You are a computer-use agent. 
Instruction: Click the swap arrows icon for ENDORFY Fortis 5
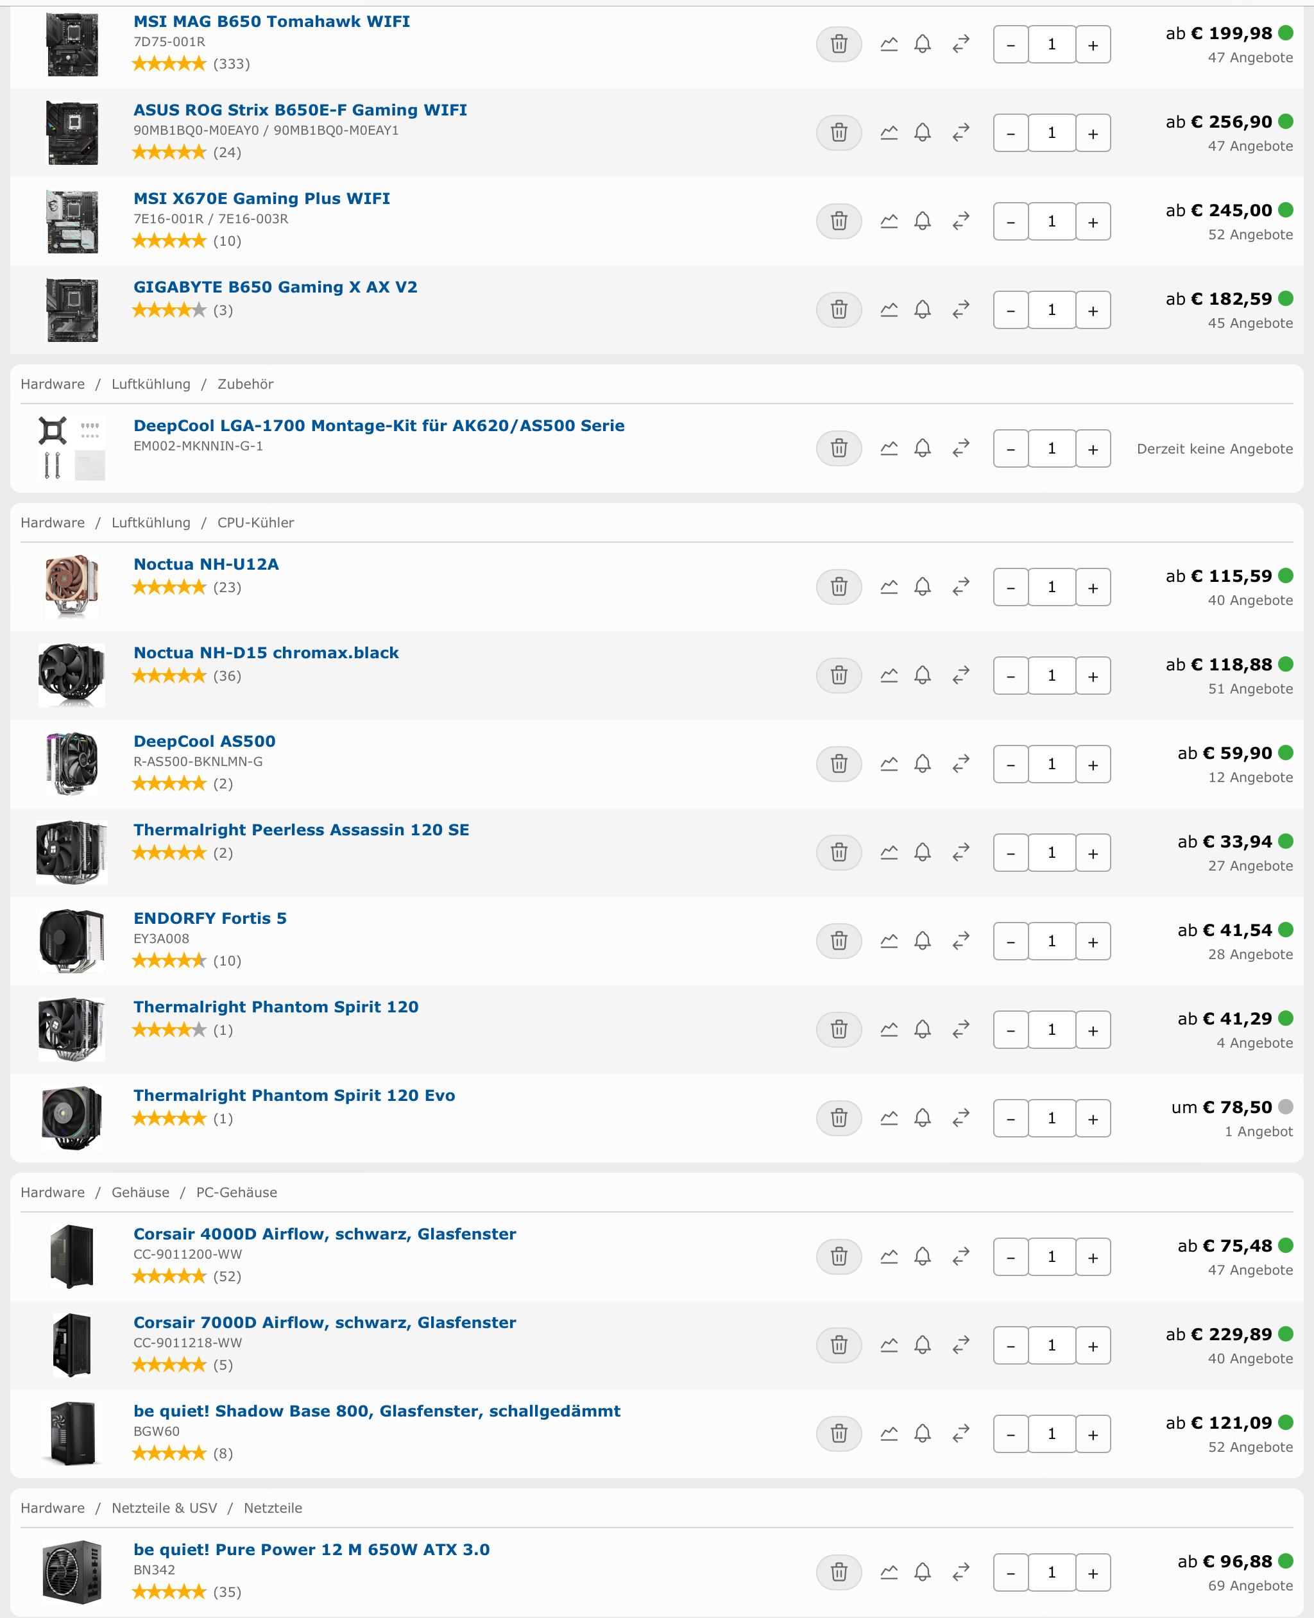pyautogui.click(x=960, y=941)
